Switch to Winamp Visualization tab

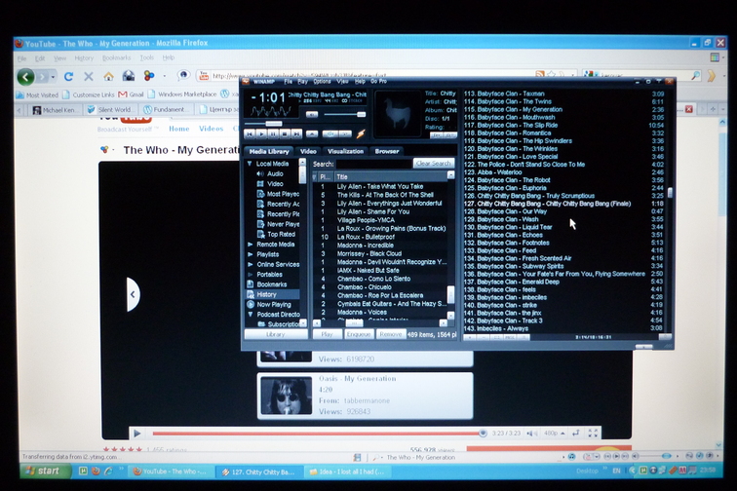[x=345, y=151]
